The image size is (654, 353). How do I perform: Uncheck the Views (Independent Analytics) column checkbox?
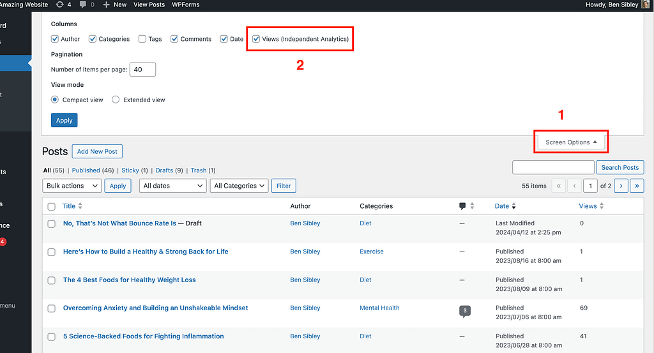tap(256, 39)
